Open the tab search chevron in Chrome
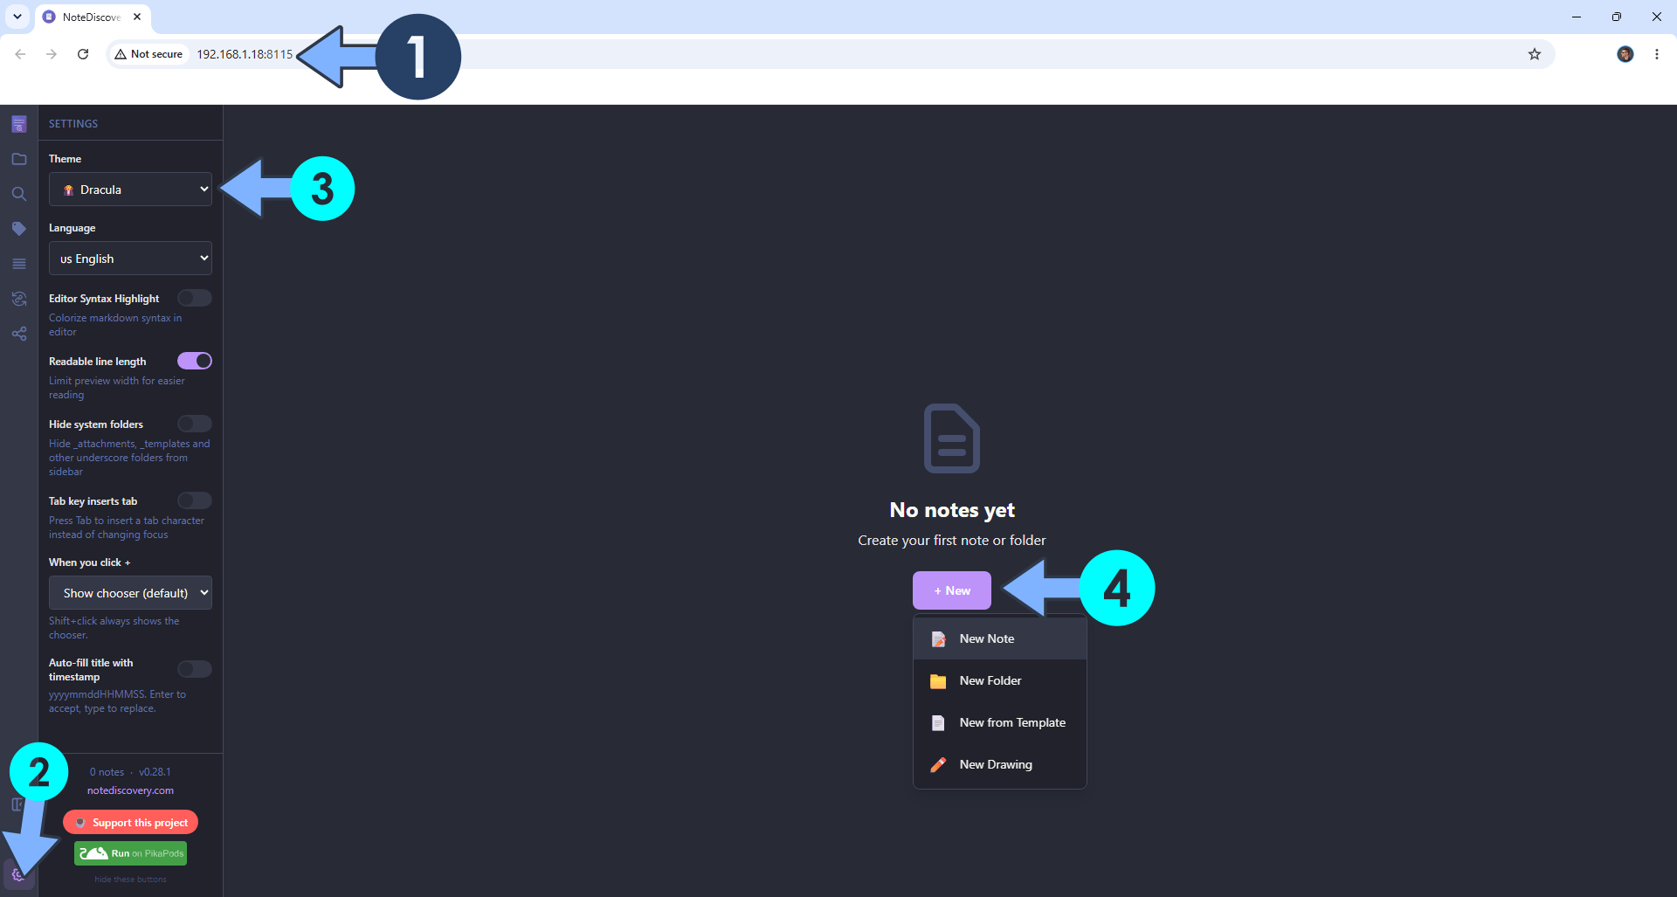The height and width of the screenshot is (897, 1677). tap(17, 17)
